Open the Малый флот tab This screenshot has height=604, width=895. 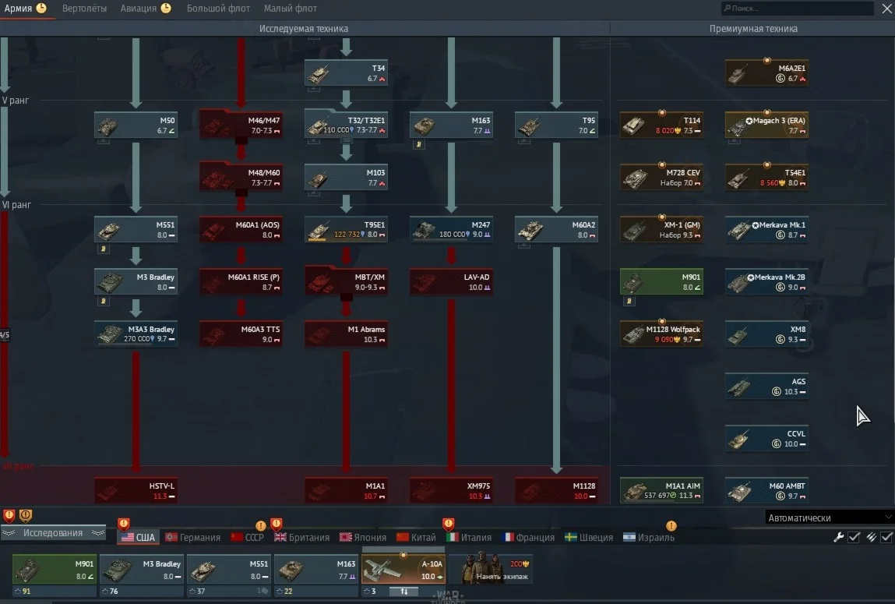tap(290, 9)
